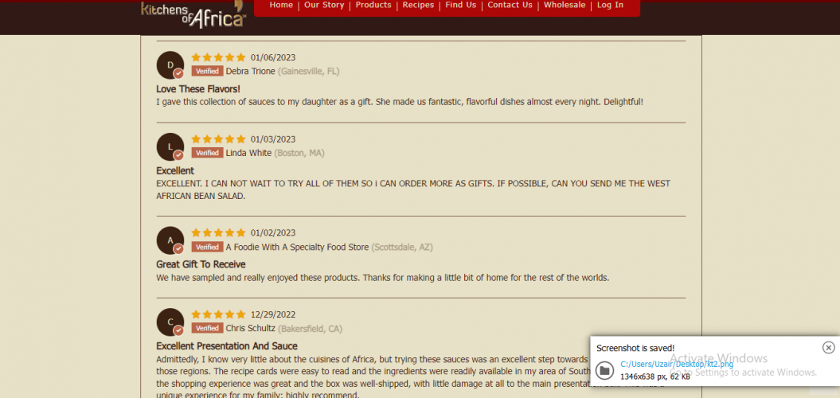Open the Contact Us page

pos(510,5)
